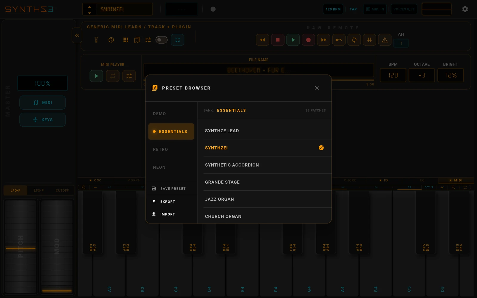
Task: Stop DAW transport
Action: pos(278,40)
